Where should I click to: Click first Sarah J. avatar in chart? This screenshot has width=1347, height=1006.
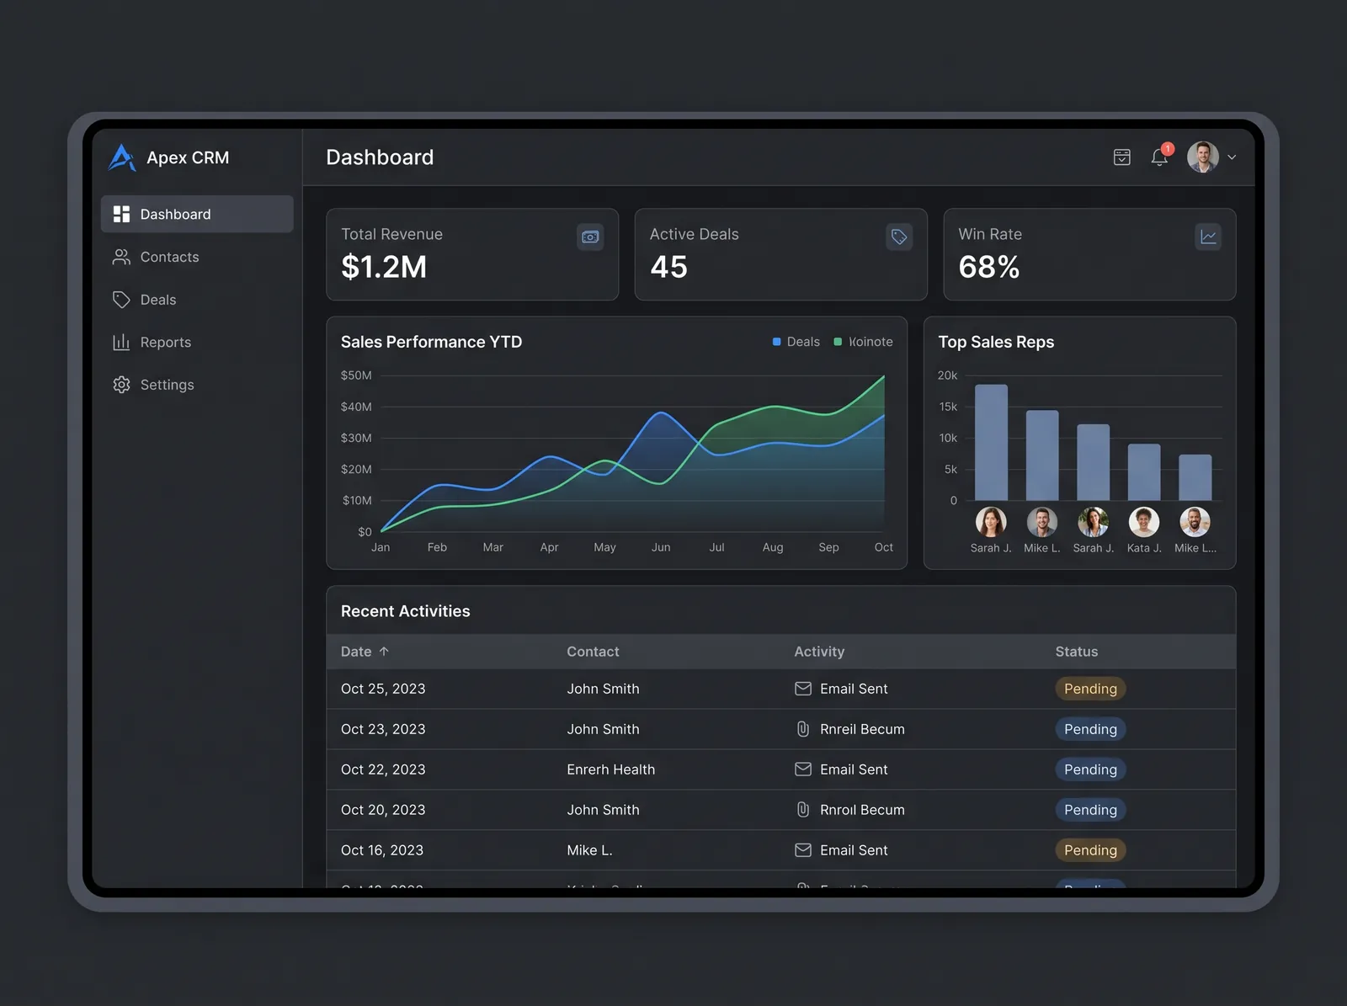[991, 522]
